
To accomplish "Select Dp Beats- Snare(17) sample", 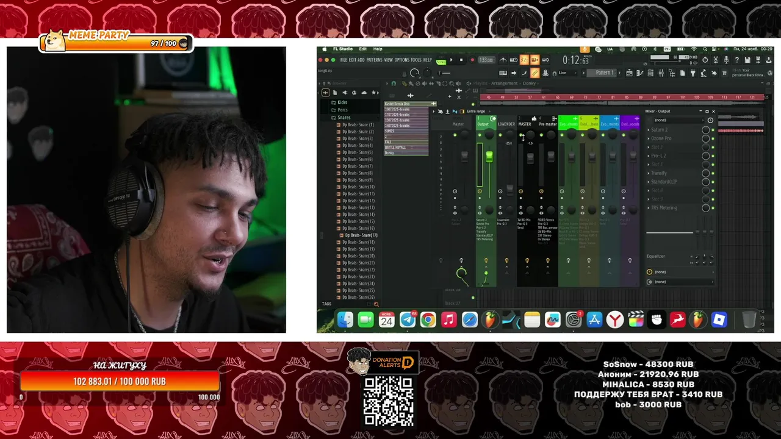I will click(361, 235).
